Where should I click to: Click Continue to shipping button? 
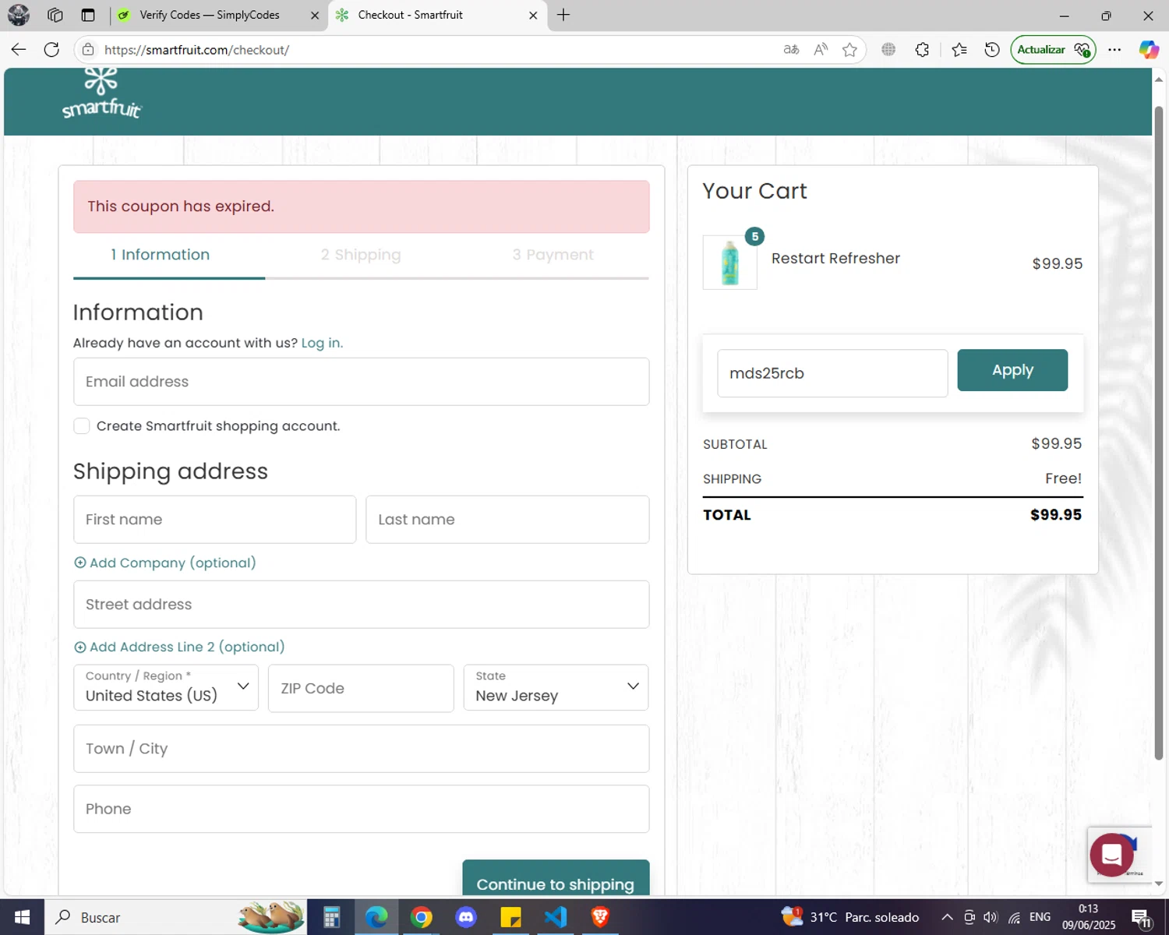[x=556, y=878]
